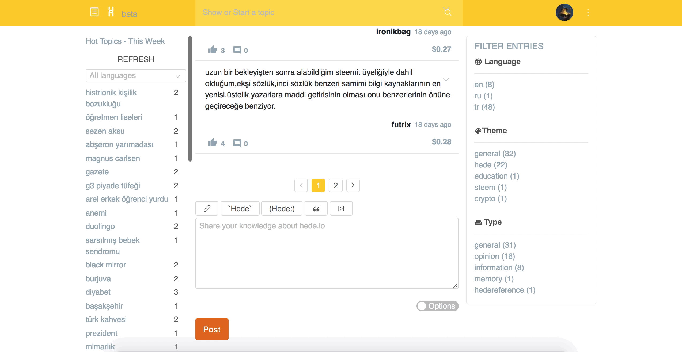Click the topics list icon in header
The height and width of the screenshot is (352, 682).
point(94,12)
